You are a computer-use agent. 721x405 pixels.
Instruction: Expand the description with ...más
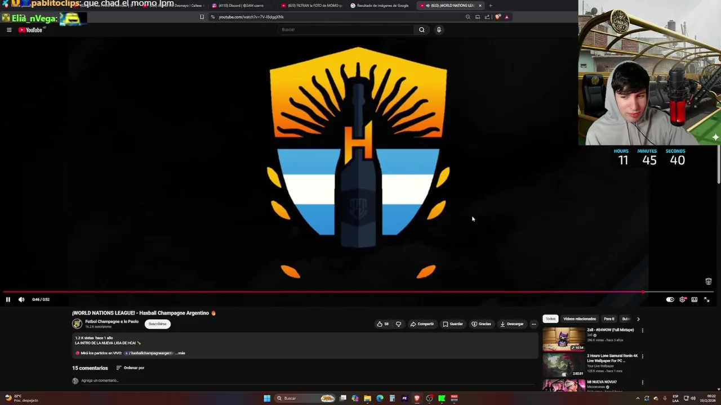click(180, 353)
